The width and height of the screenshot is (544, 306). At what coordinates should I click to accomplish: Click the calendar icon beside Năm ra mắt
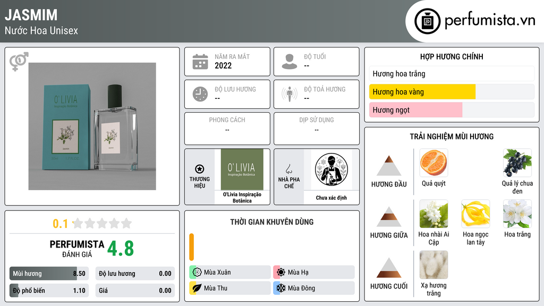[200, 62]
